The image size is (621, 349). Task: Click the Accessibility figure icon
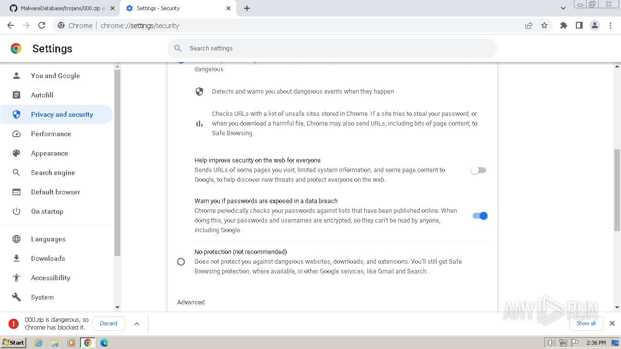(x=16, y=278)
